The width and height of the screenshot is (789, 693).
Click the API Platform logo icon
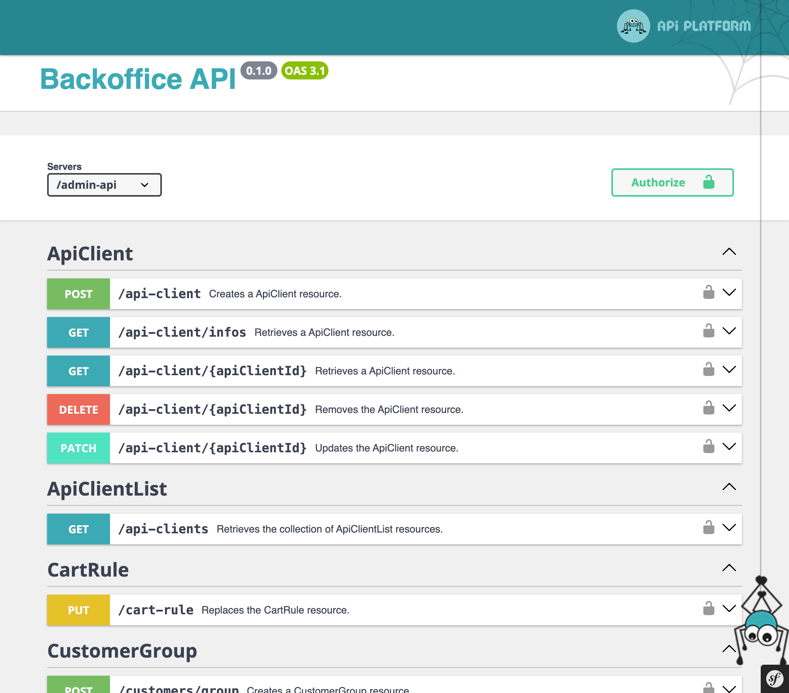coord(633,26)
